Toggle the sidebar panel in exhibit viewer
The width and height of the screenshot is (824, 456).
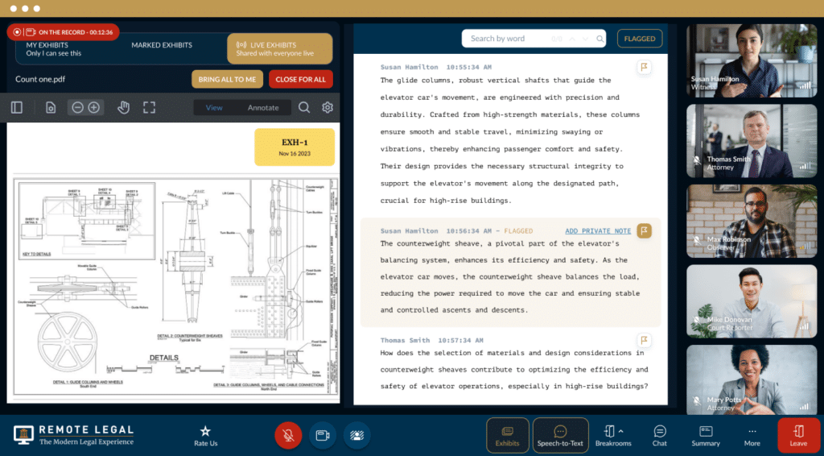[x=17, y=107]
